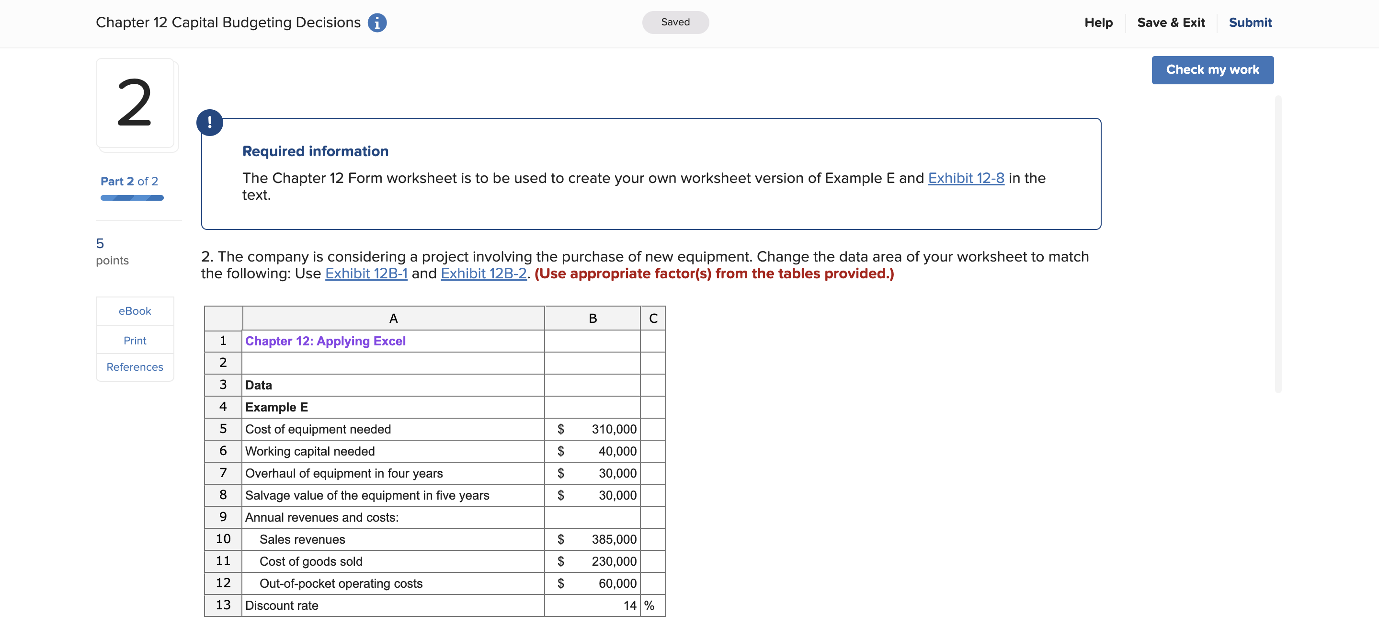Click the 'Sales revenues' label cell
The height and width of the screenshot is (628, 1379).
393,539
